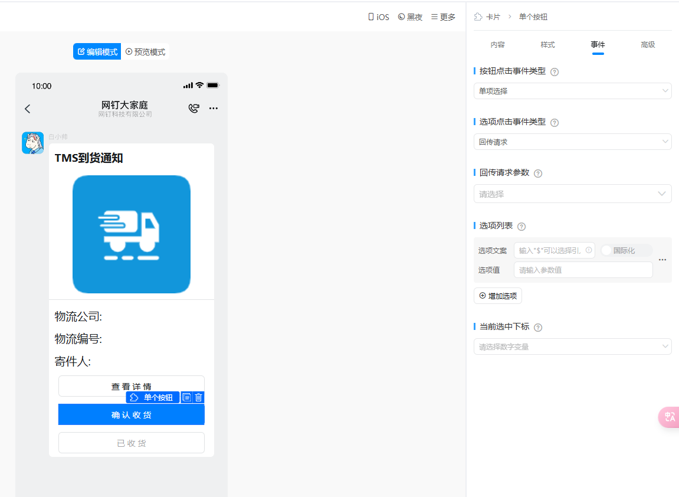The image size is (679, 497).
Task: Show help for 回传请求参数
Action: (538, 174)
